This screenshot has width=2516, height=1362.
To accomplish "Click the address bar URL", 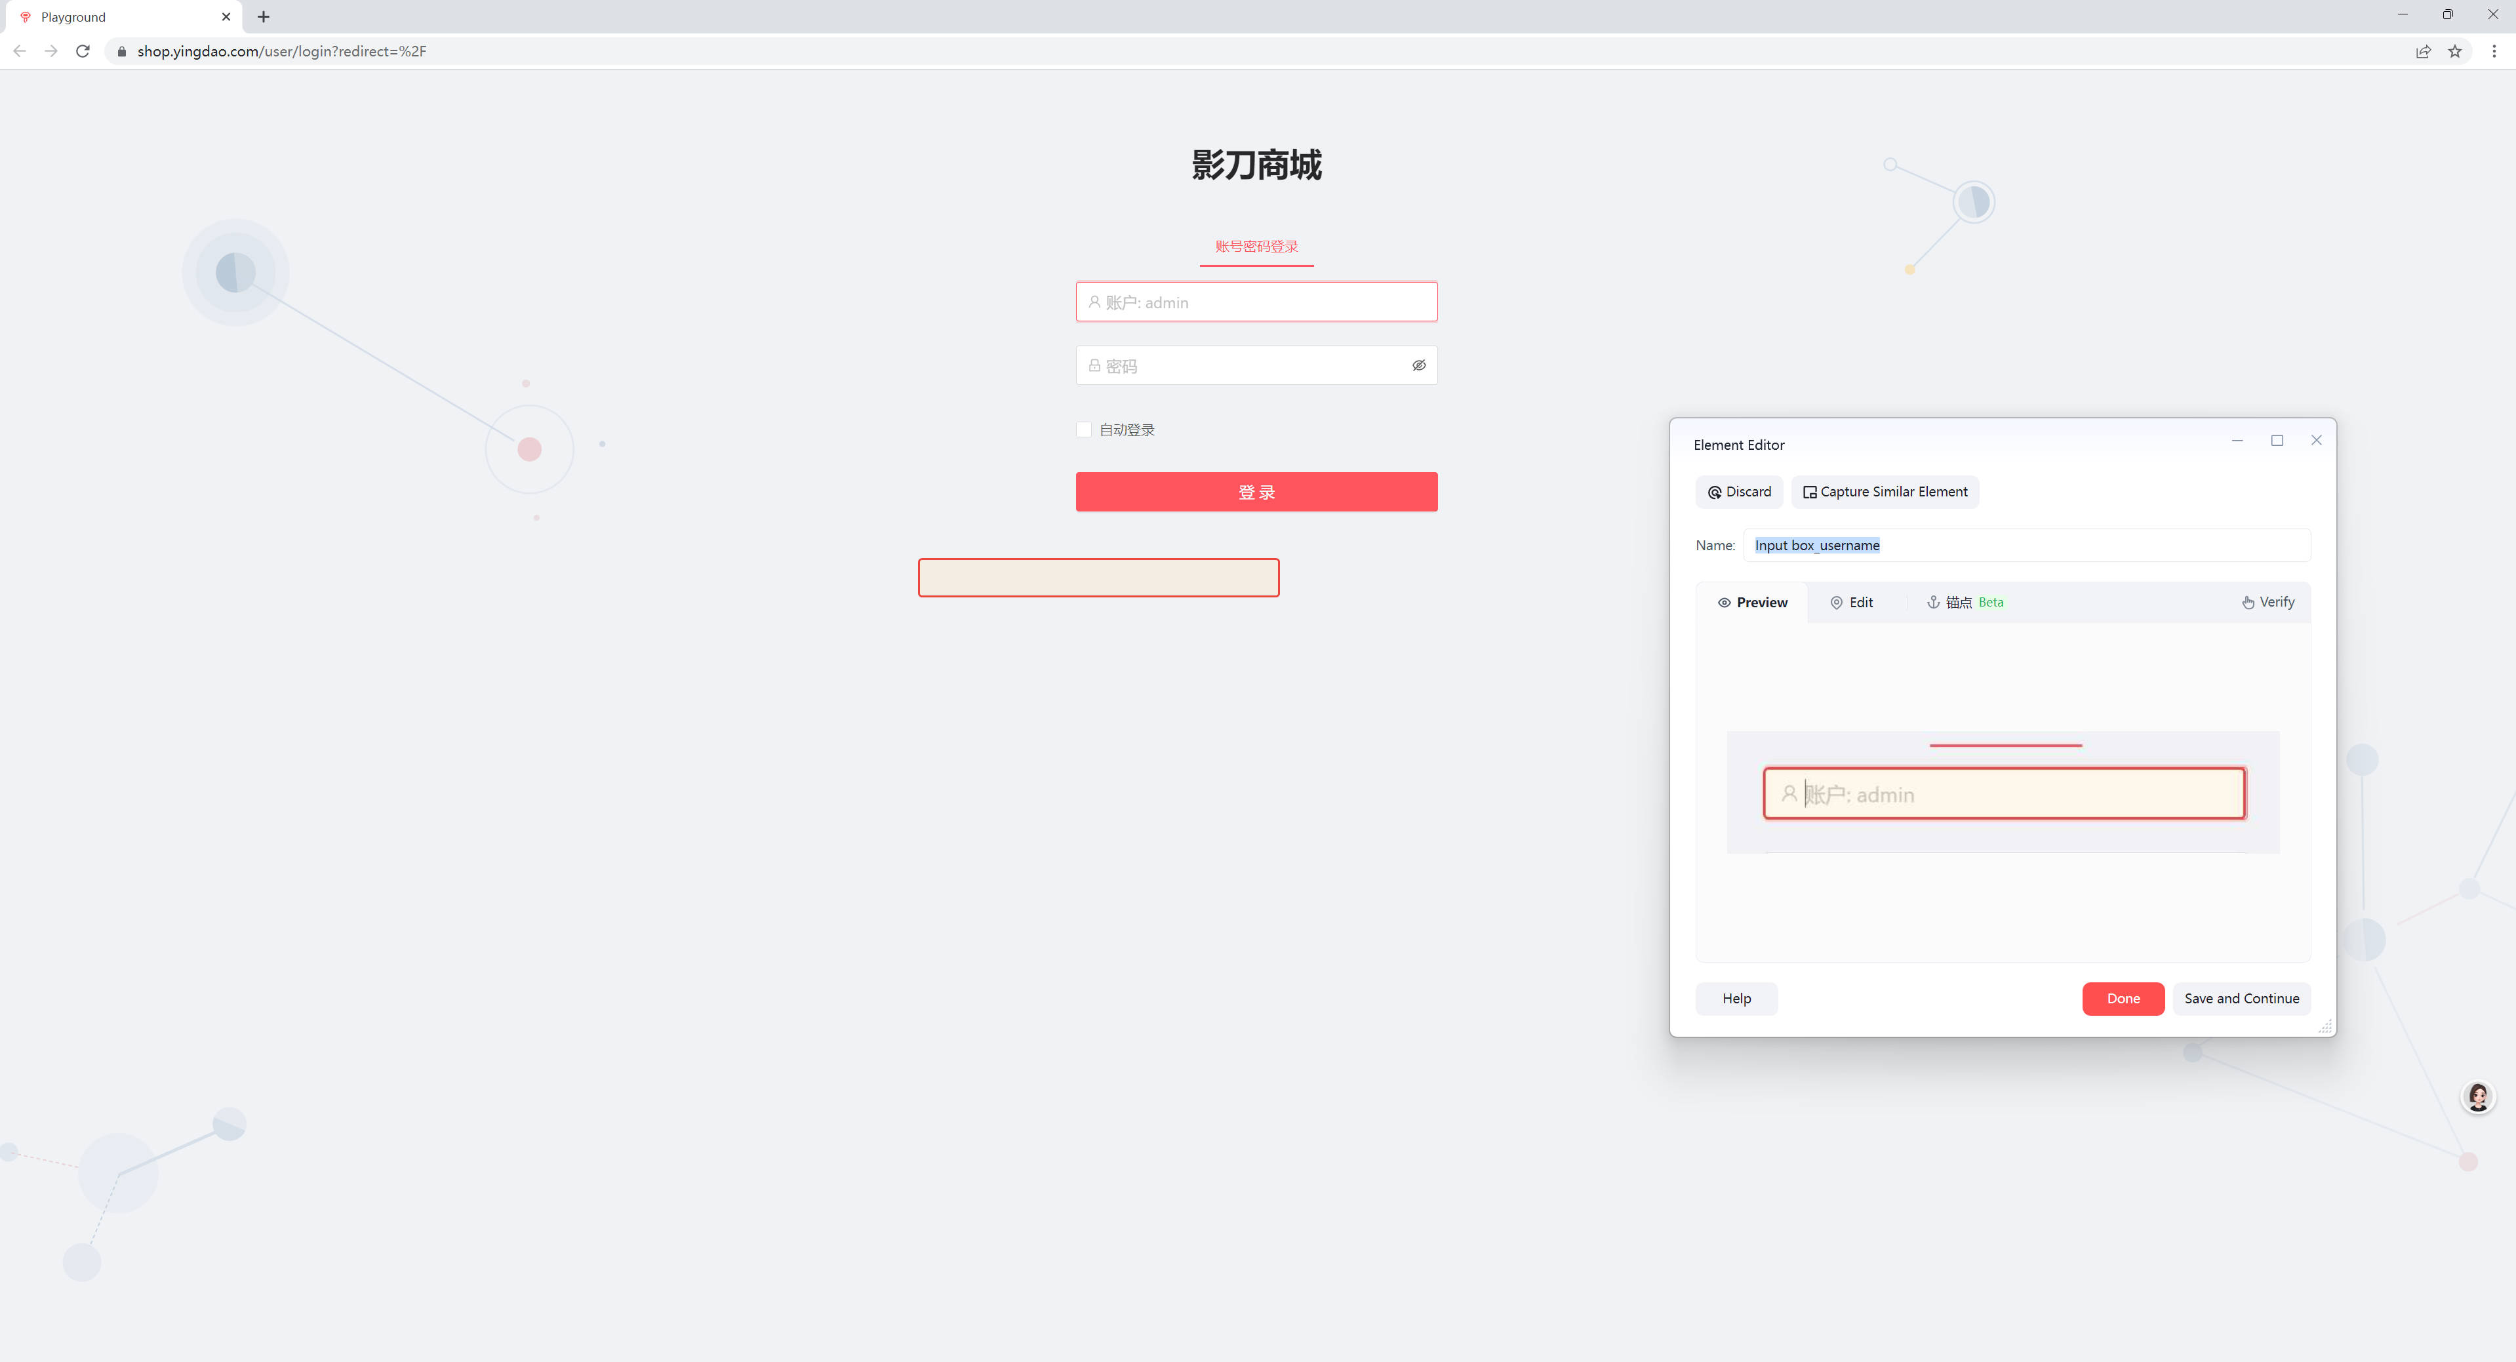I will (x=281, y=50).
